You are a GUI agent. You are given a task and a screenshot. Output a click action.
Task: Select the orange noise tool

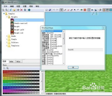coord(85,10)
